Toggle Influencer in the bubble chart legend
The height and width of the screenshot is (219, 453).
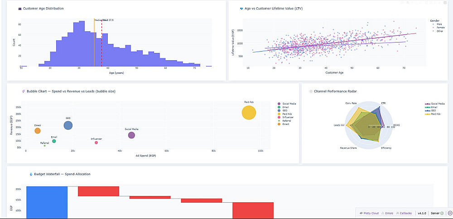(287, 118)
